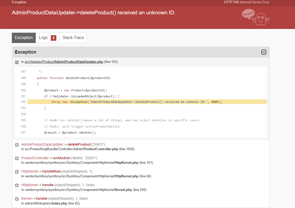Screen dimensions: 295x208
Task: Expand the AdminProductDataUpdater->deleteProduct trace
Action: click(17, 145)
